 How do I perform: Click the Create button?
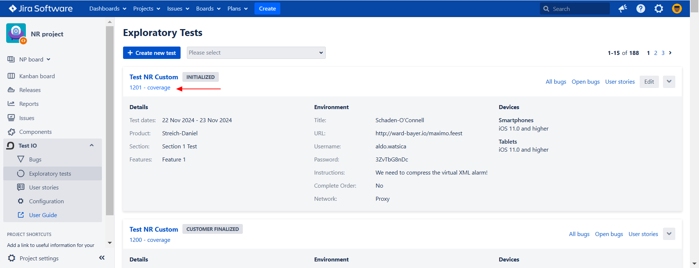point(267,8)
